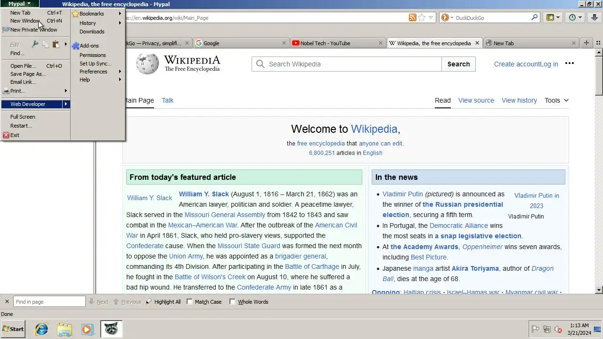Screen dimensions: 603x339
Task: Expand the Preferences submenu entry
Action: pos(98,72)
